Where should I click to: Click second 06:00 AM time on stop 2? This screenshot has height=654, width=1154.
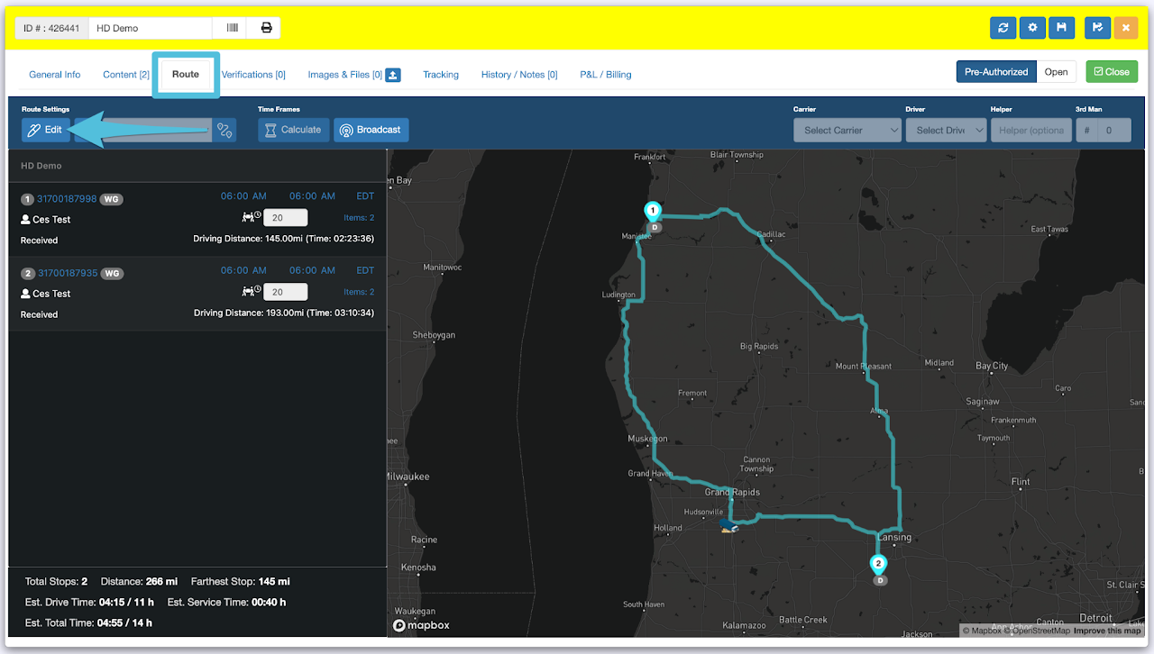click(312, 270)
